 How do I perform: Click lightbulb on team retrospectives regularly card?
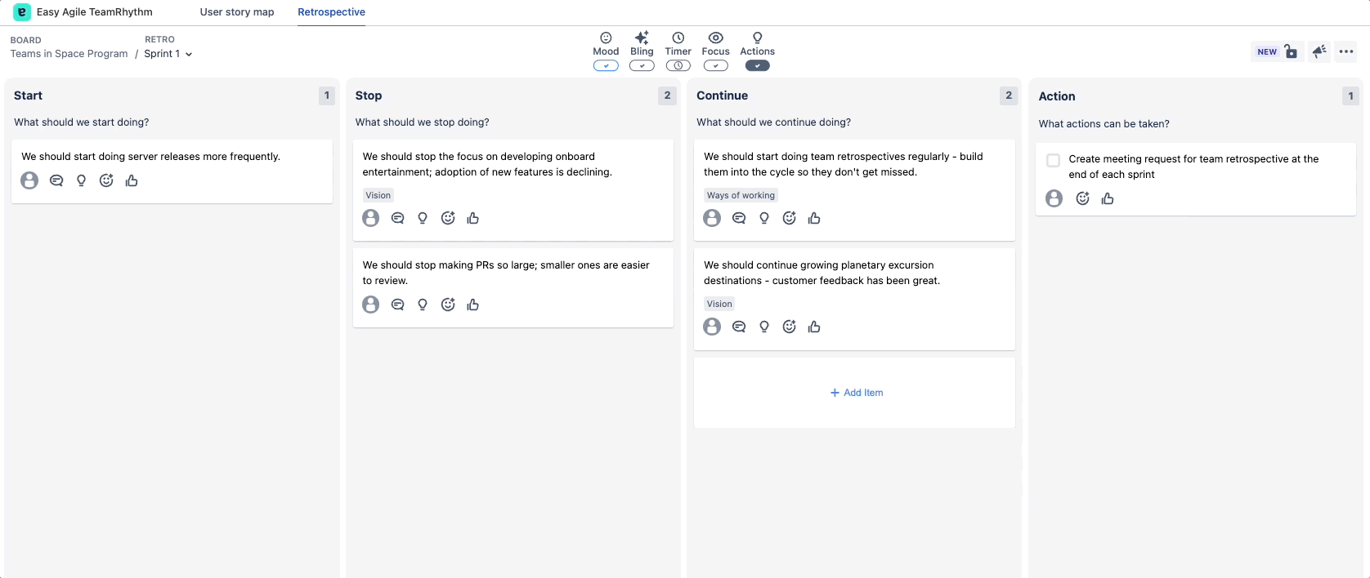click(764, 218)
